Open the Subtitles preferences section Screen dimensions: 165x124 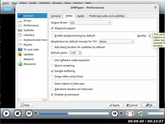point(32,30)
